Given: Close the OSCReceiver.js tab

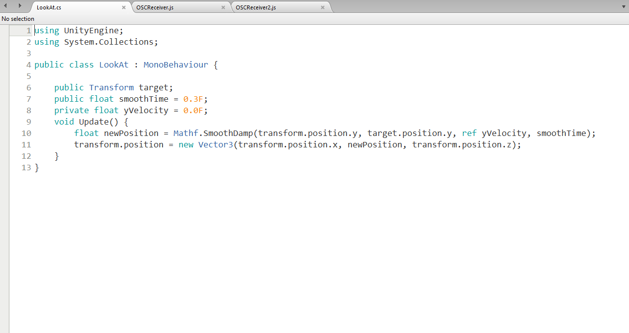Looking at the screenshot, I should coord(223,7).
